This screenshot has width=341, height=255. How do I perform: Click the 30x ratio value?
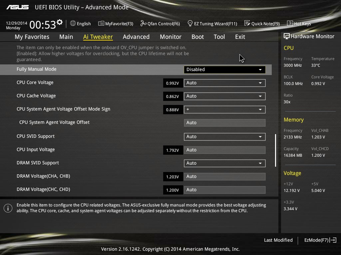tap(287, 102)
